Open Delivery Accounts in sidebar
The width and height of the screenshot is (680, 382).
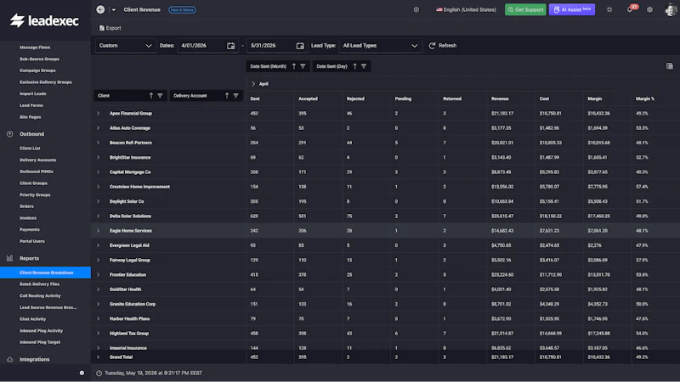click(37, 160)
